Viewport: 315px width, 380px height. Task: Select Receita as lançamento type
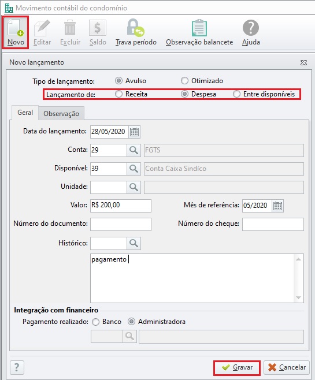118,94
